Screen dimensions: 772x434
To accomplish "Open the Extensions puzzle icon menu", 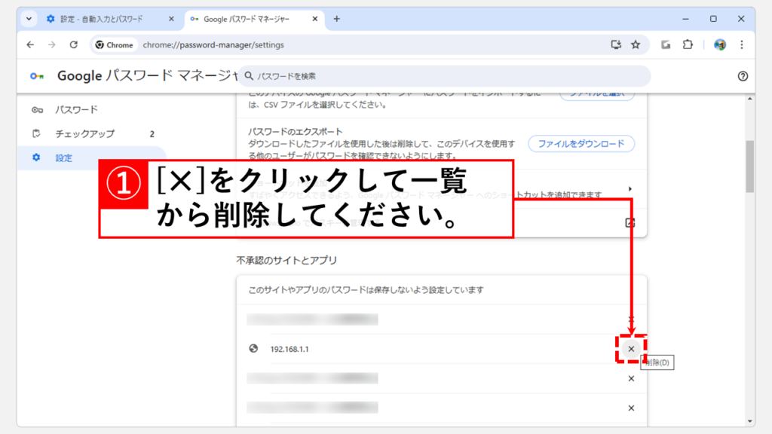I will coord(688,45).
